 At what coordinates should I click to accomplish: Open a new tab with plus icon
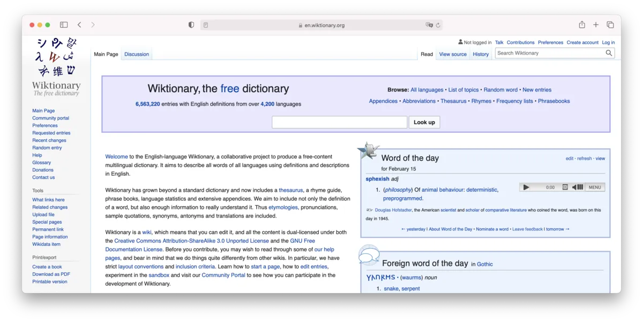(596, 25)
